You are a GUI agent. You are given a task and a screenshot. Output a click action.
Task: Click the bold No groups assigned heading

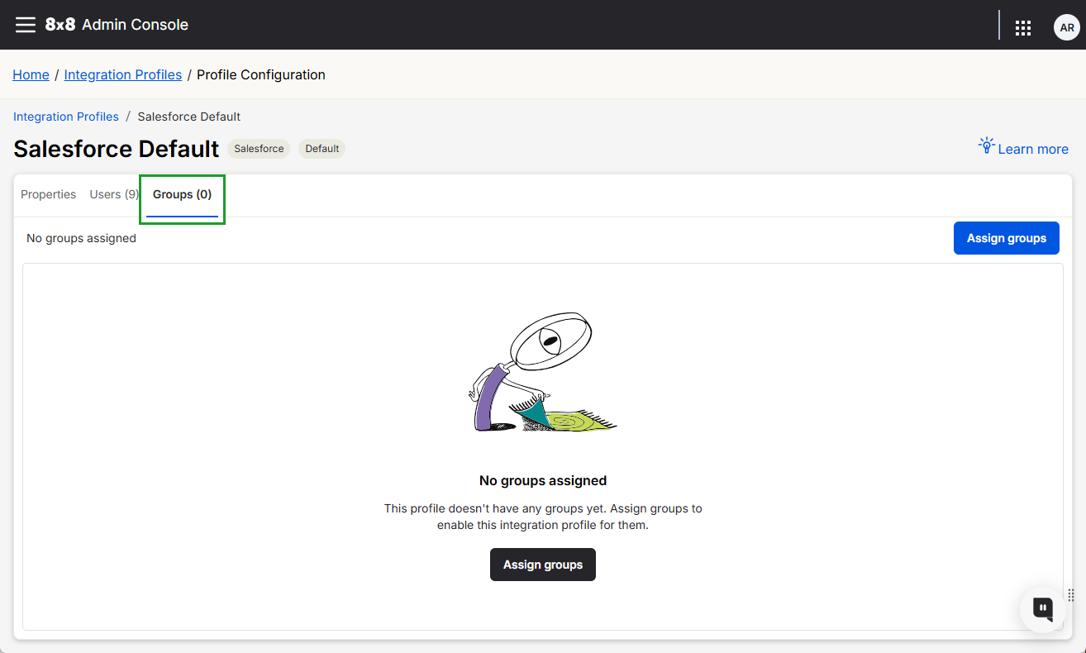click(543, 480)
